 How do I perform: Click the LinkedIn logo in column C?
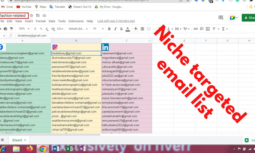coord(105,47)
